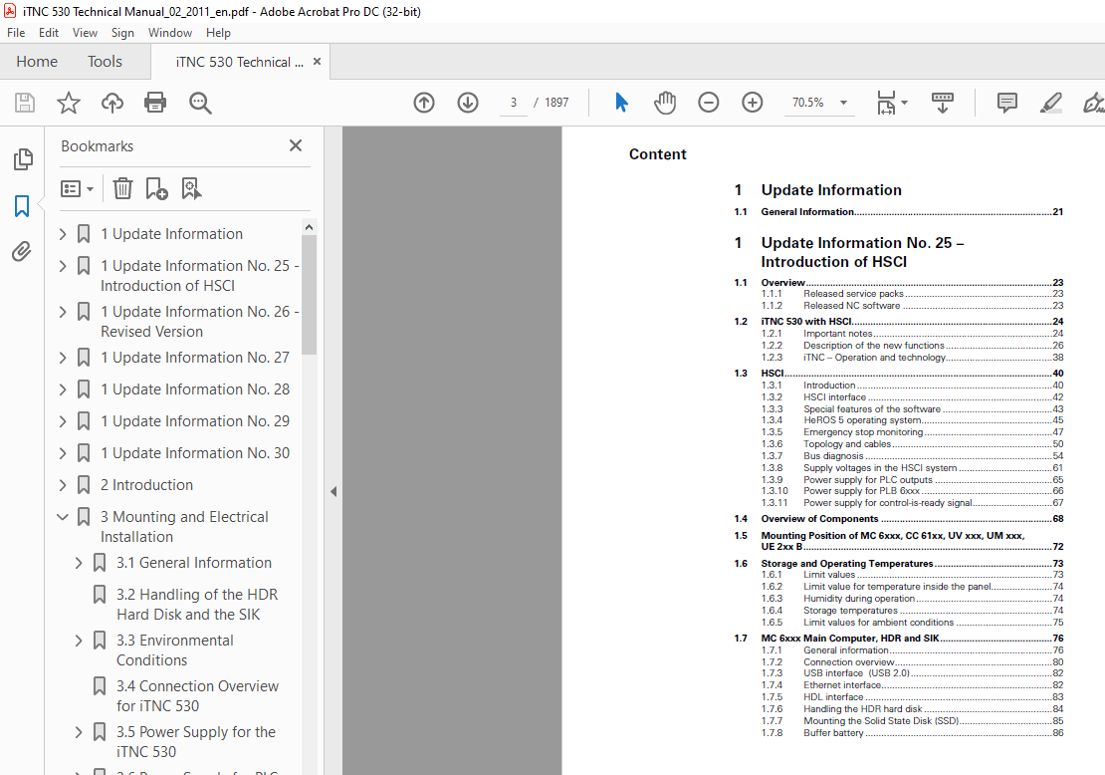Click the Print file icon
The width and height of the screenshot is (1105, 775).
pyautogui.click(x=155, y=103)
